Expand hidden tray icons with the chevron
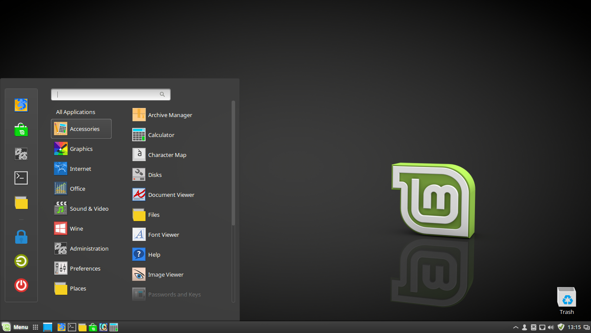The width and height of the screenshot is (591, 333). pos(516,327)
